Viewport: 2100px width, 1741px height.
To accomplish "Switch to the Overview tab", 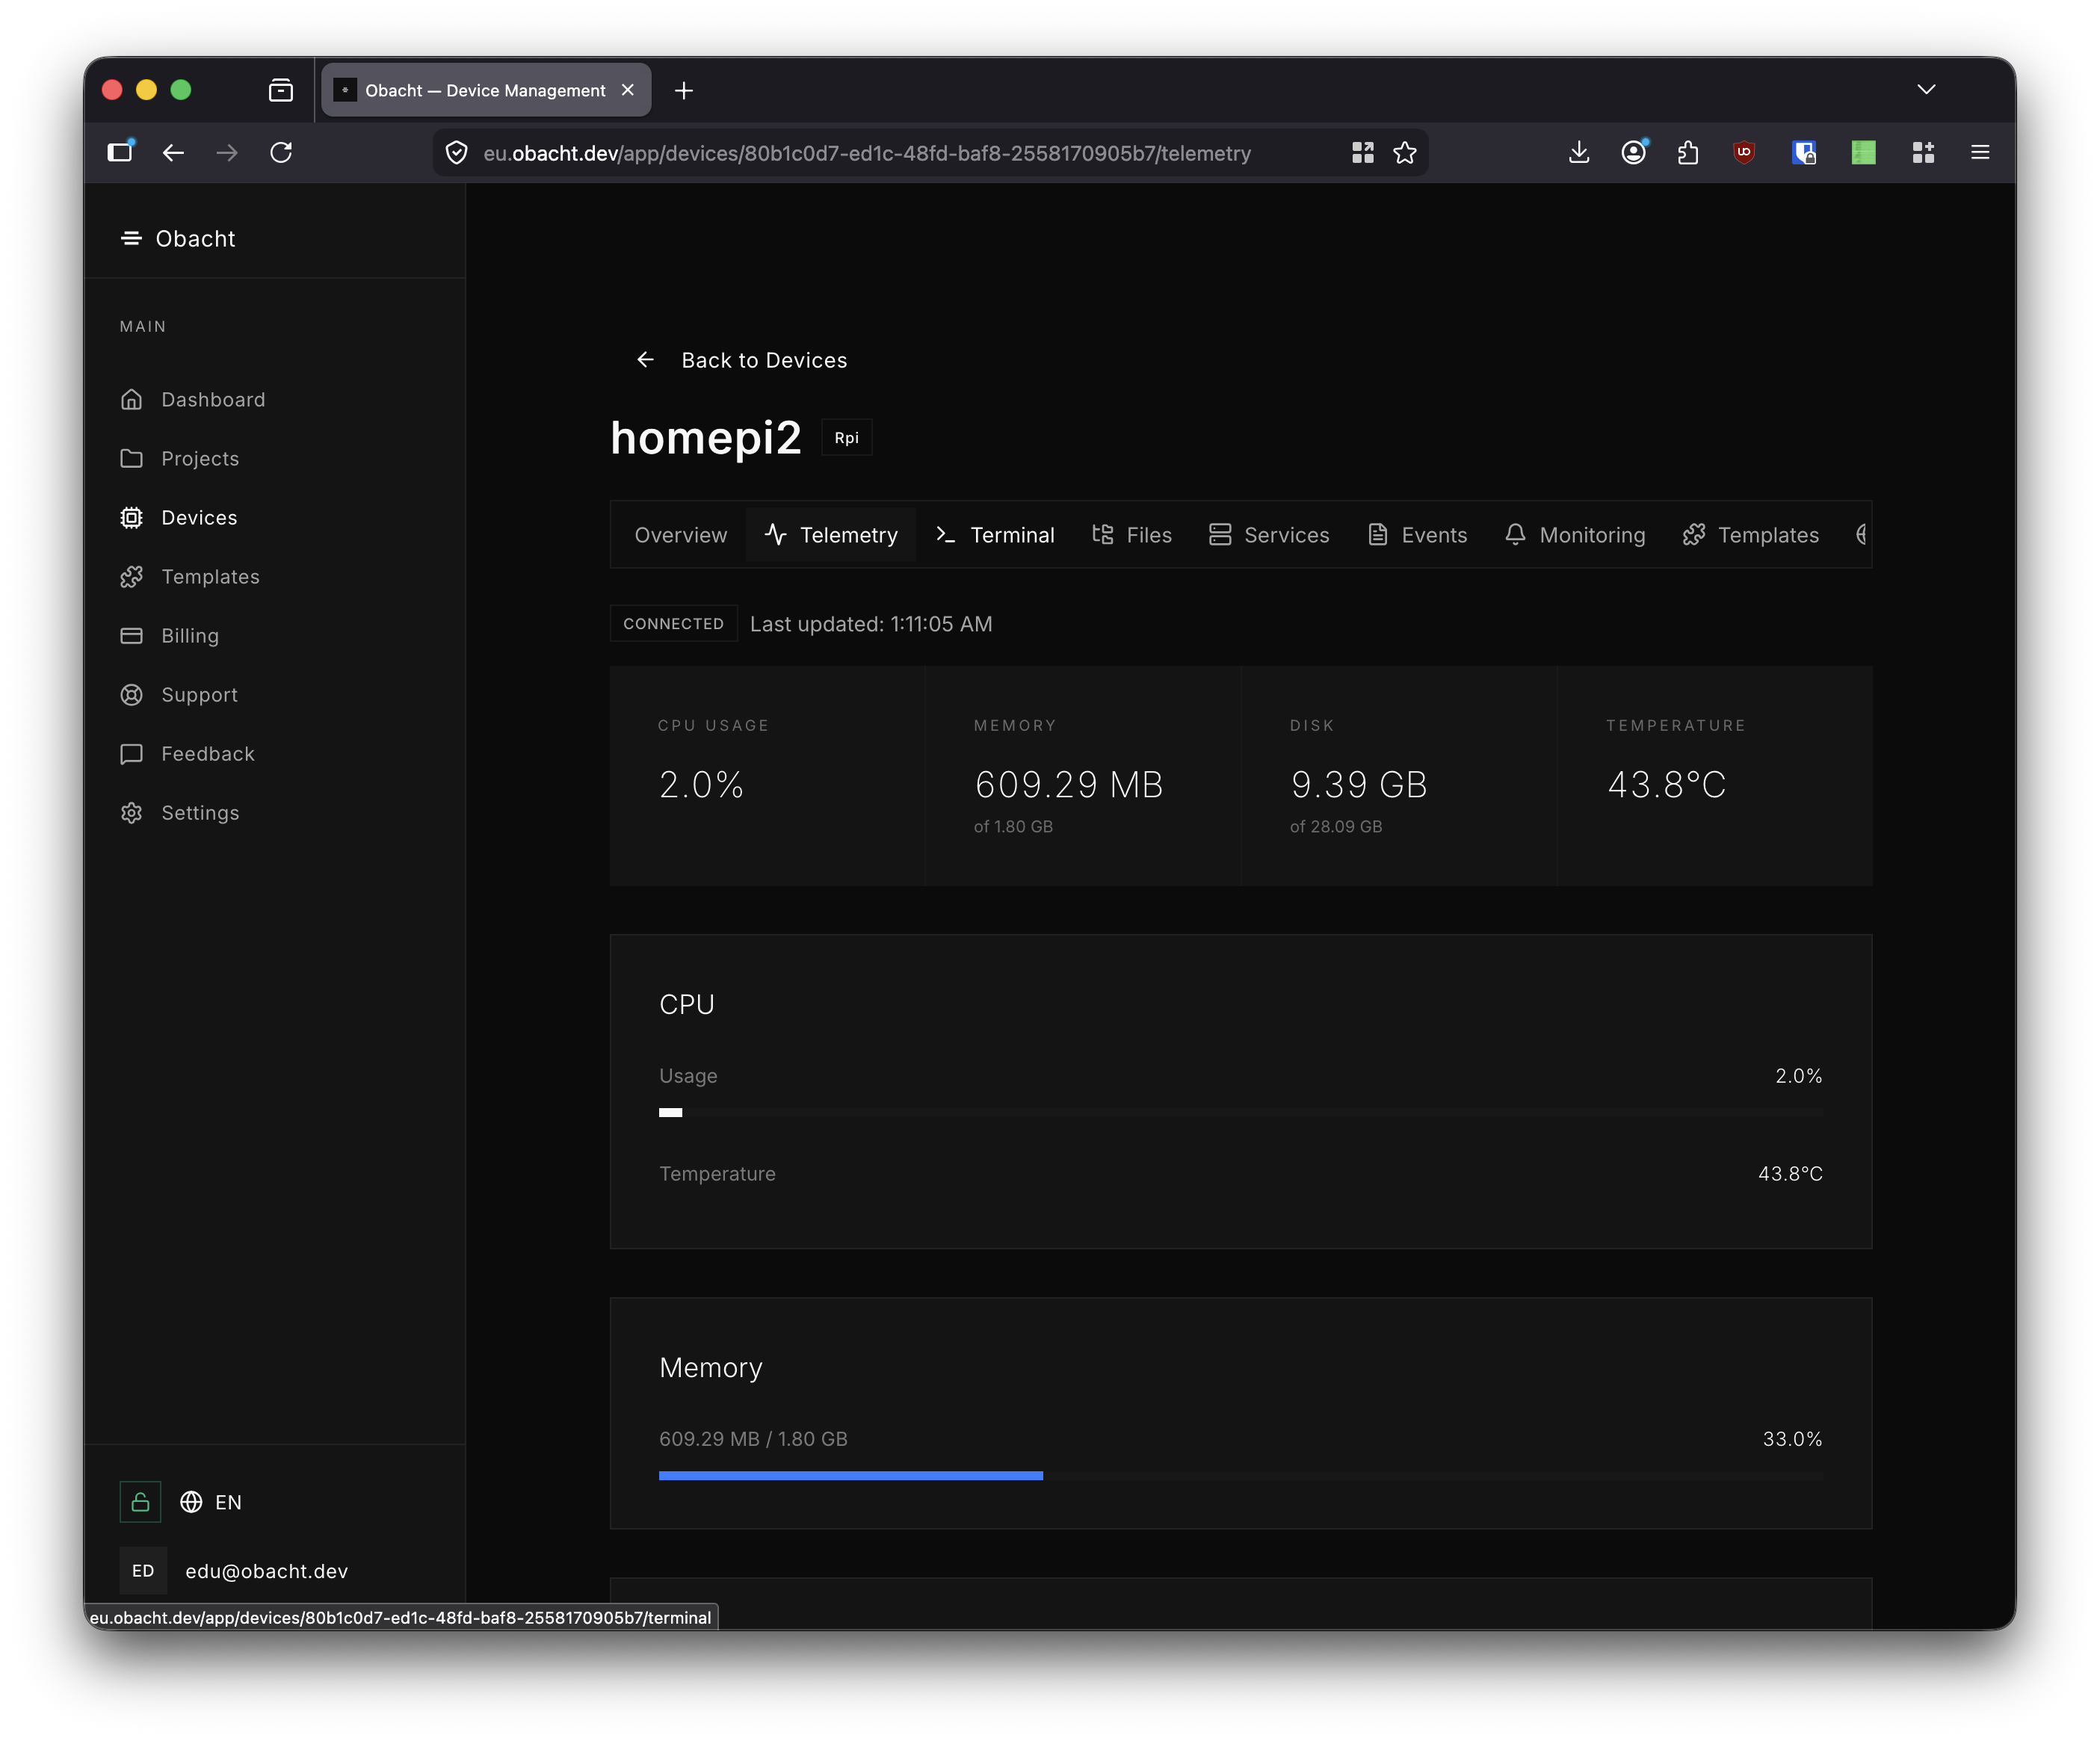I will [x=680, y=535].
